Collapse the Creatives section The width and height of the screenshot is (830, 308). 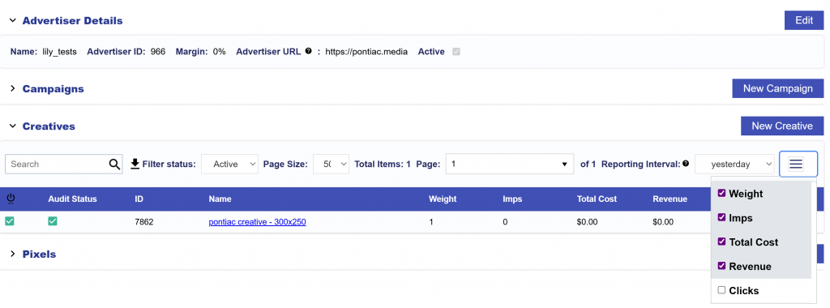point(12,126)
